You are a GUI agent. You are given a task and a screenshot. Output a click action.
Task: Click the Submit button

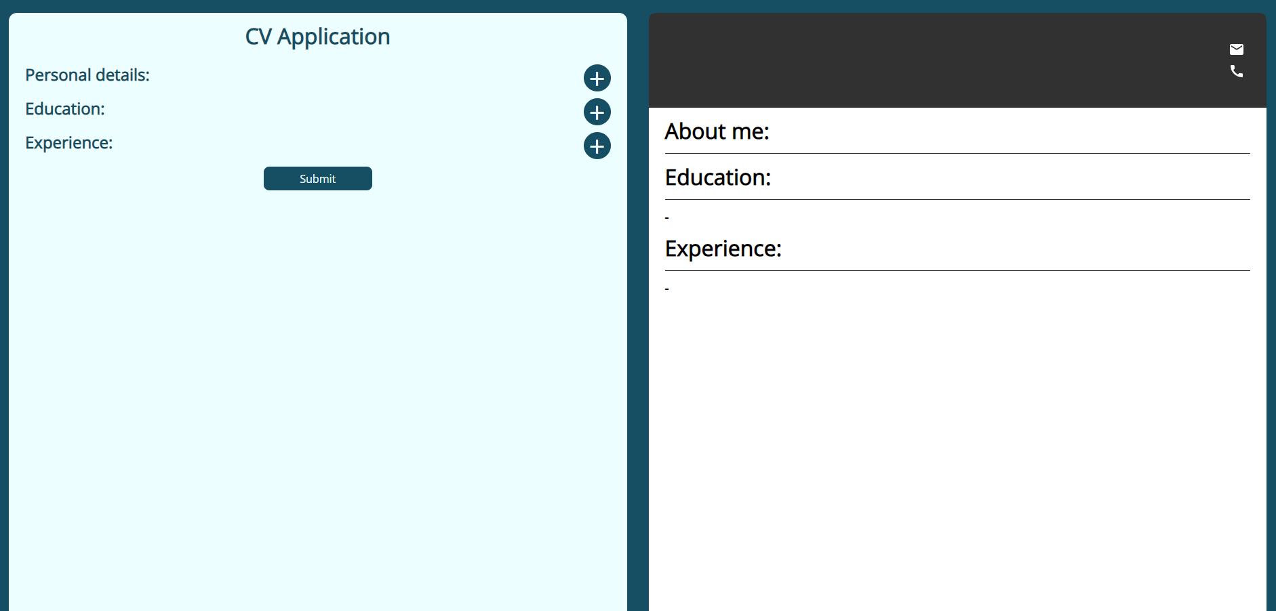click(x=317, y=179)
